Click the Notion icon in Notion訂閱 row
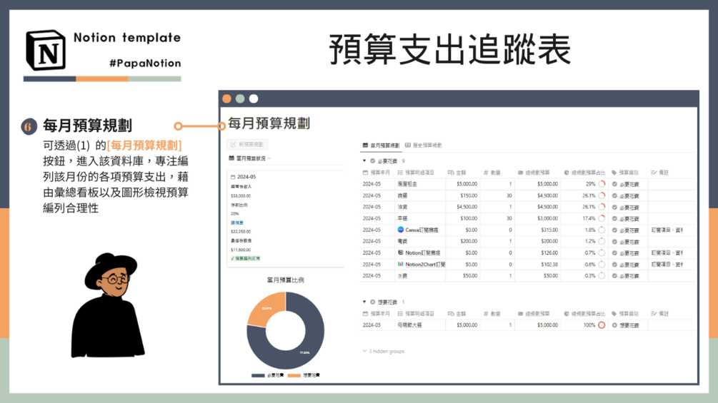Screen dimensions: 718x403 [401, 252]
